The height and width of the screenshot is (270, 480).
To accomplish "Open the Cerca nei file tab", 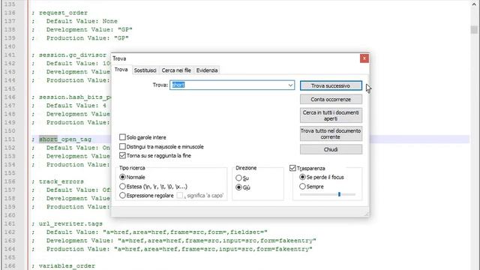I will 176,70.
